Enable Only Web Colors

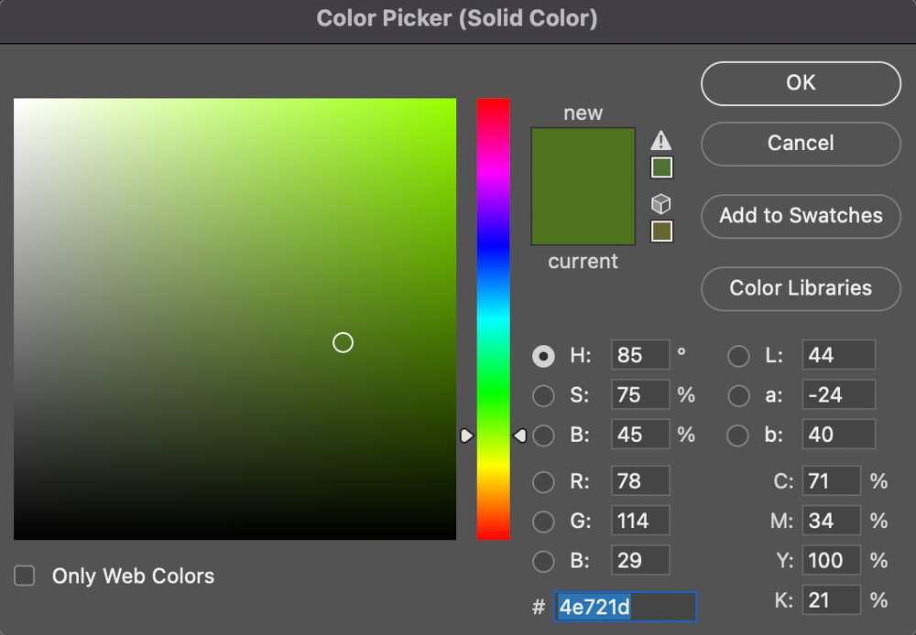click(x=24, y=576)
